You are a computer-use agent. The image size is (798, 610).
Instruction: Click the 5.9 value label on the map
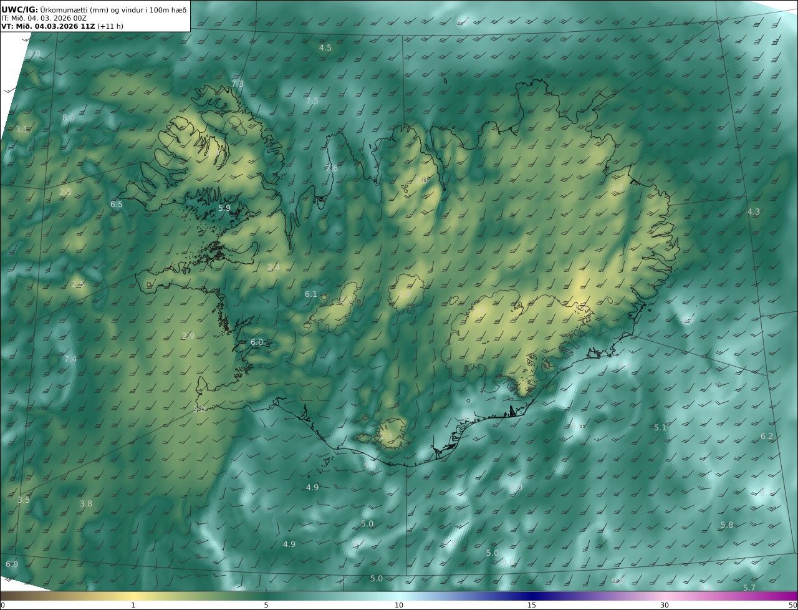pyautogui.click(x=224, y=208)
